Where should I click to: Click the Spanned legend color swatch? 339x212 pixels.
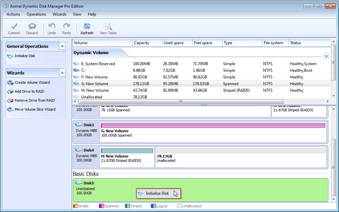(102, 206)
